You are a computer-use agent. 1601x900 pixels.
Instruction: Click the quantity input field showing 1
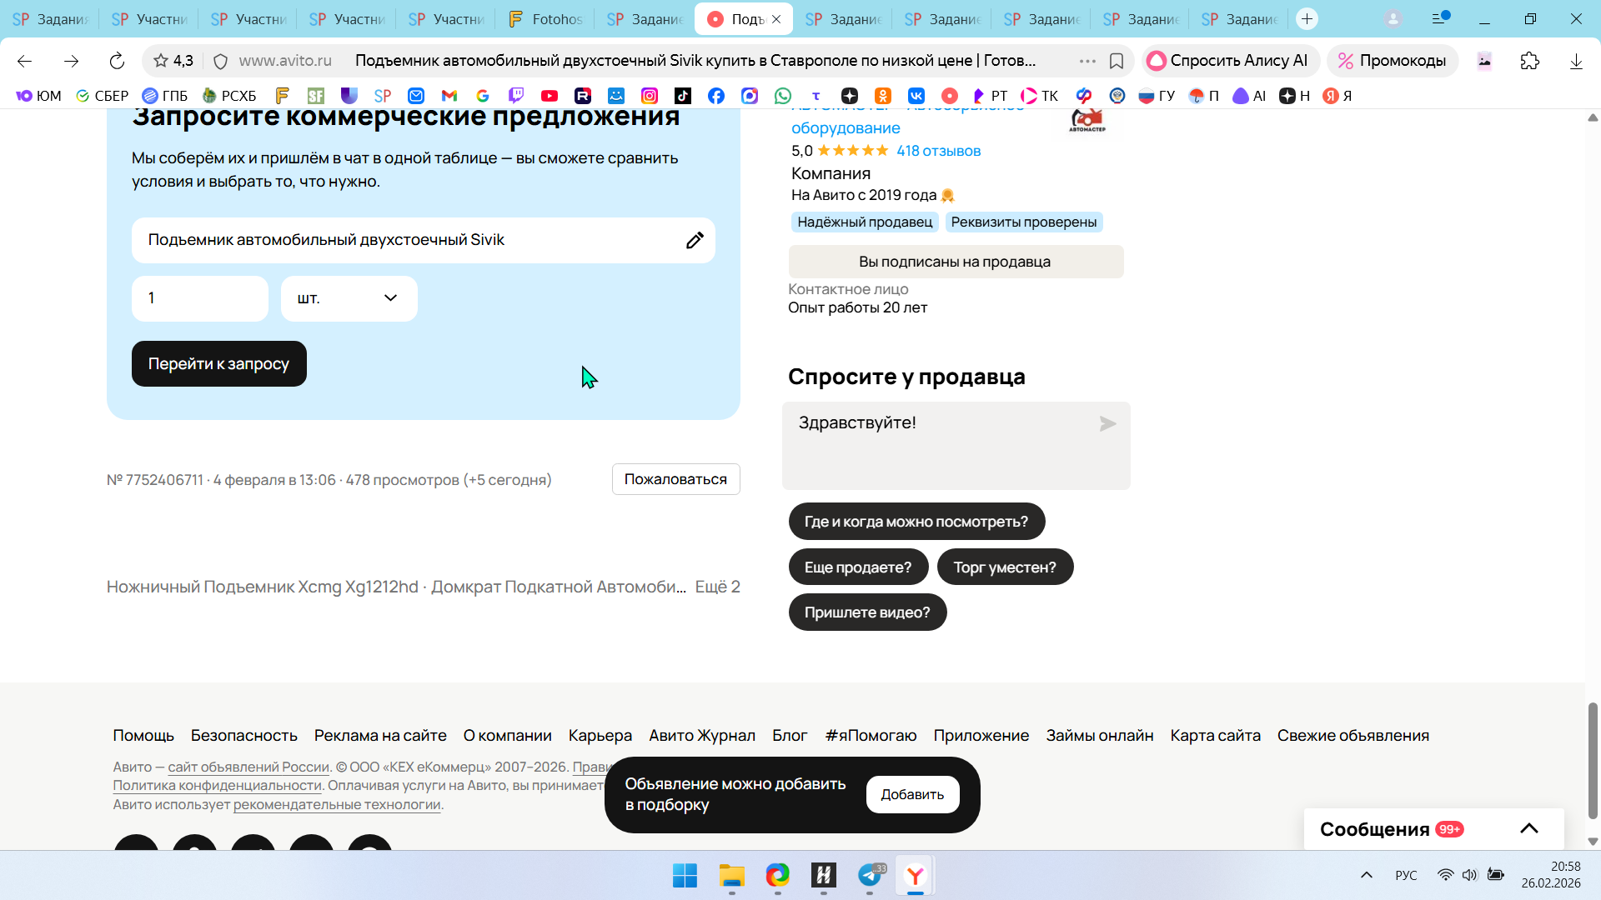199,298
